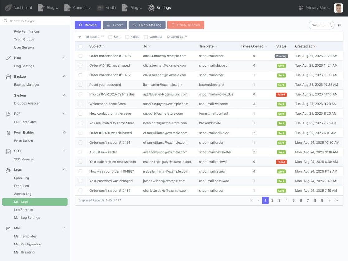Click the list options icon beside search box
This screenshot has width=348, height=261.
(339, 25)
